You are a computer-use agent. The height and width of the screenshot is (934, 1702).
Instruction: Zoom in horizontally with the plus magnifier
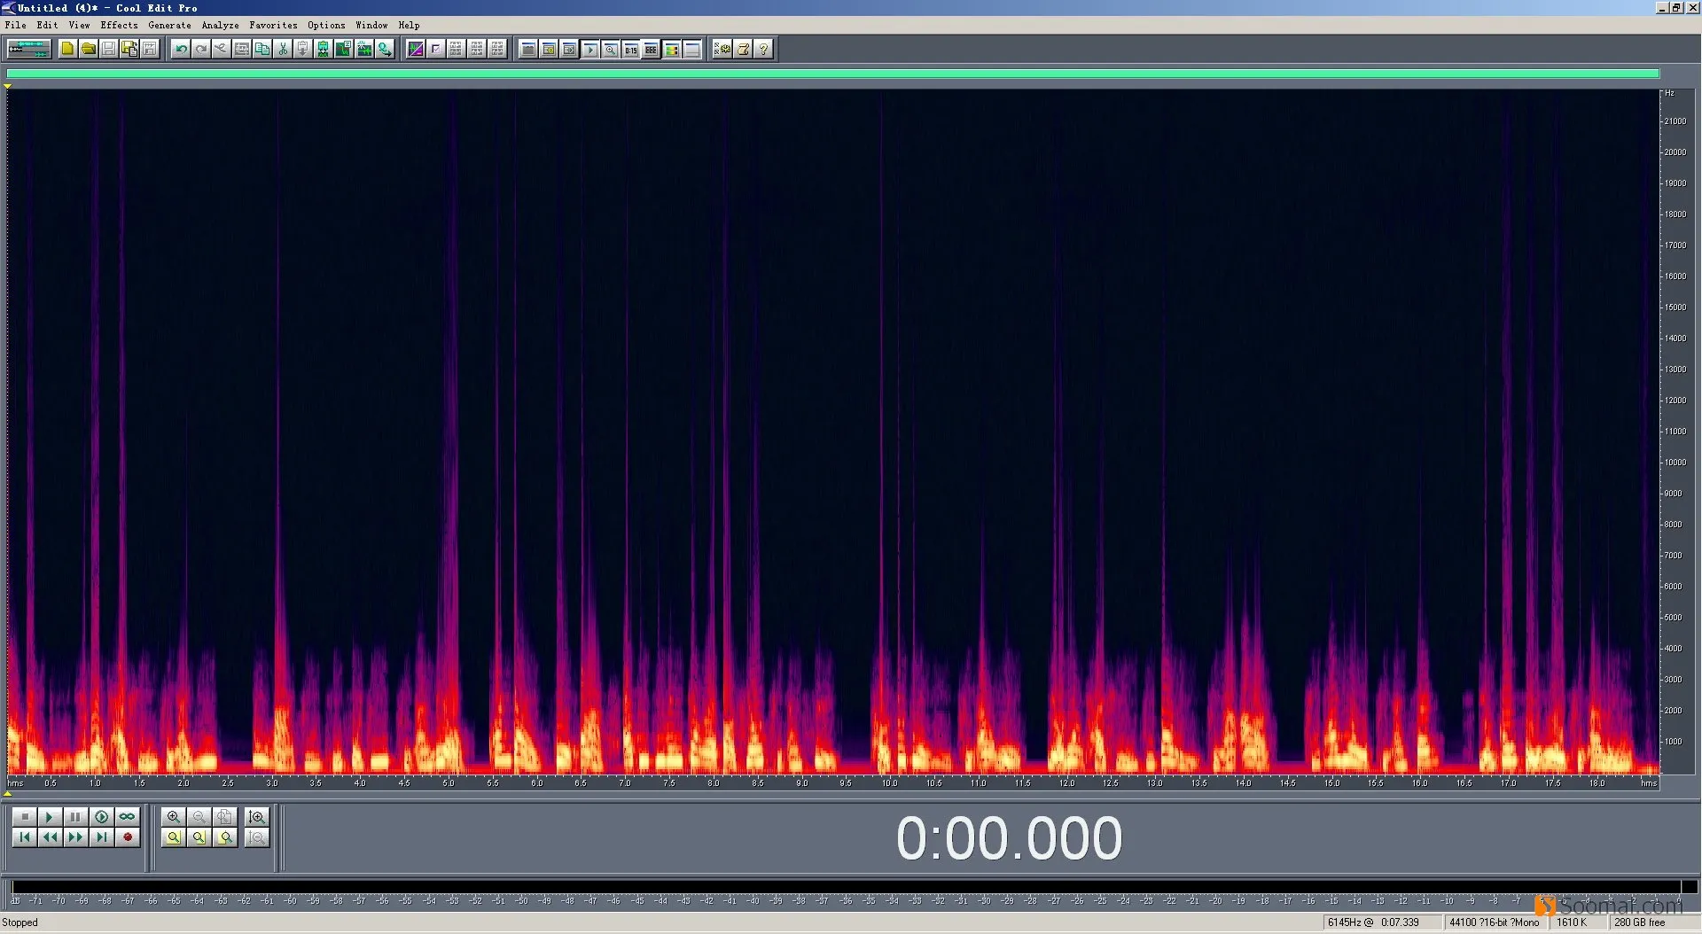coord(174,816)
